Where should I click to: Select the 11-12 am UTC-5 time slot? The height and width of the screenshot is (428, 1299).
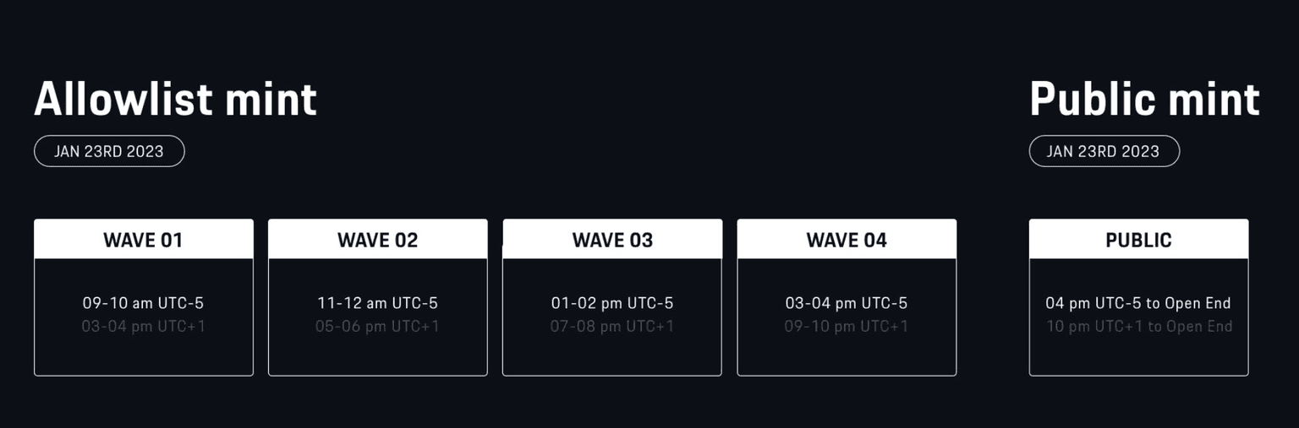377,303
